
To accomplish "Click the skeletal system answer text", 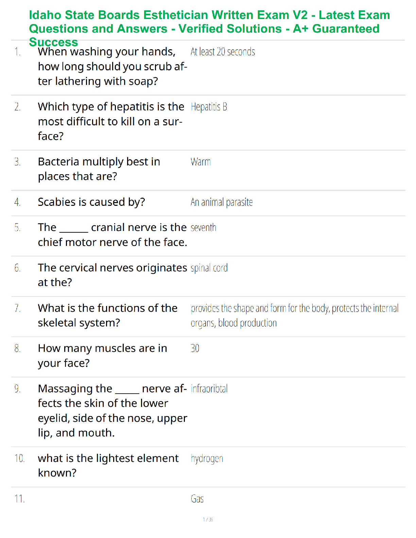I will click(x=294, y=316).
